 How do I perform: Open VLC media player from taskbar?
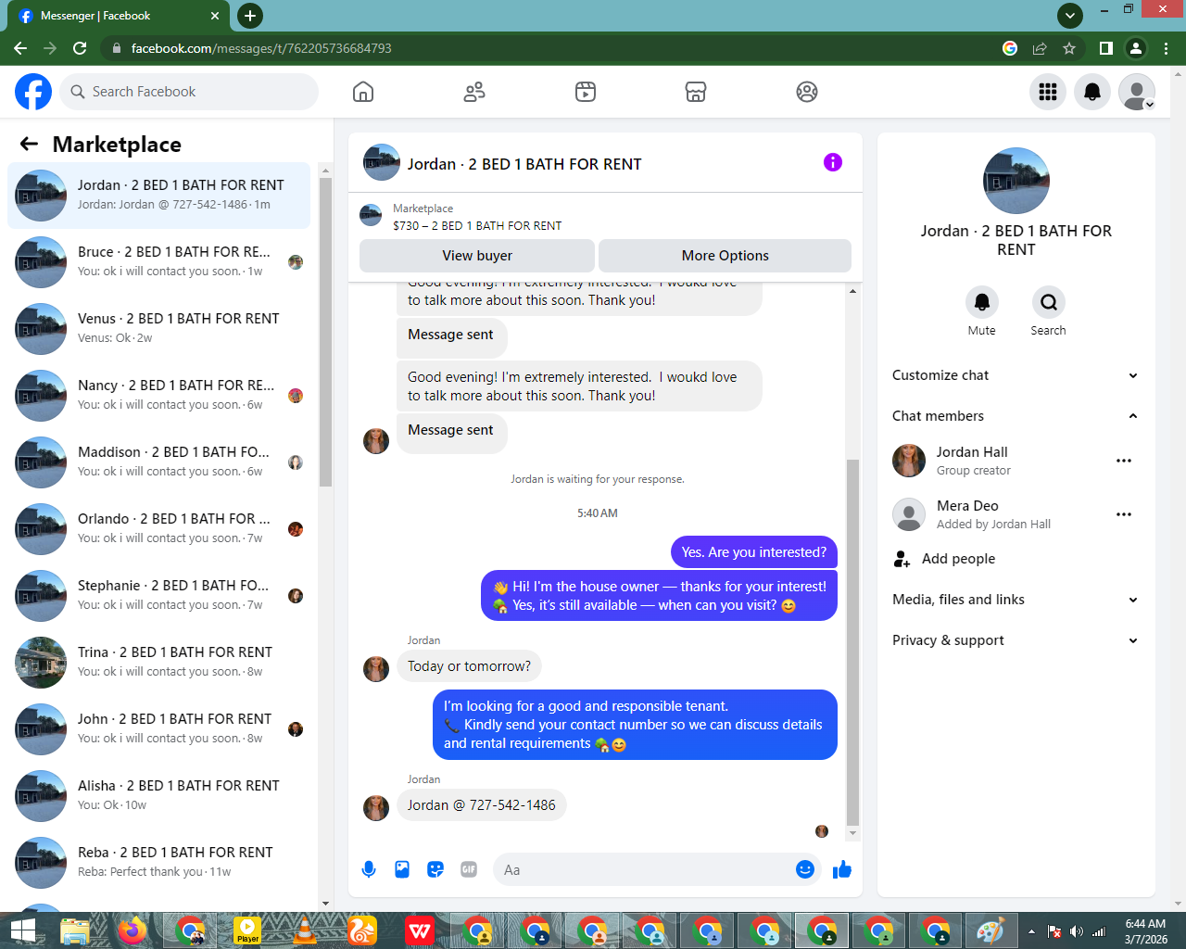[305, 930]
